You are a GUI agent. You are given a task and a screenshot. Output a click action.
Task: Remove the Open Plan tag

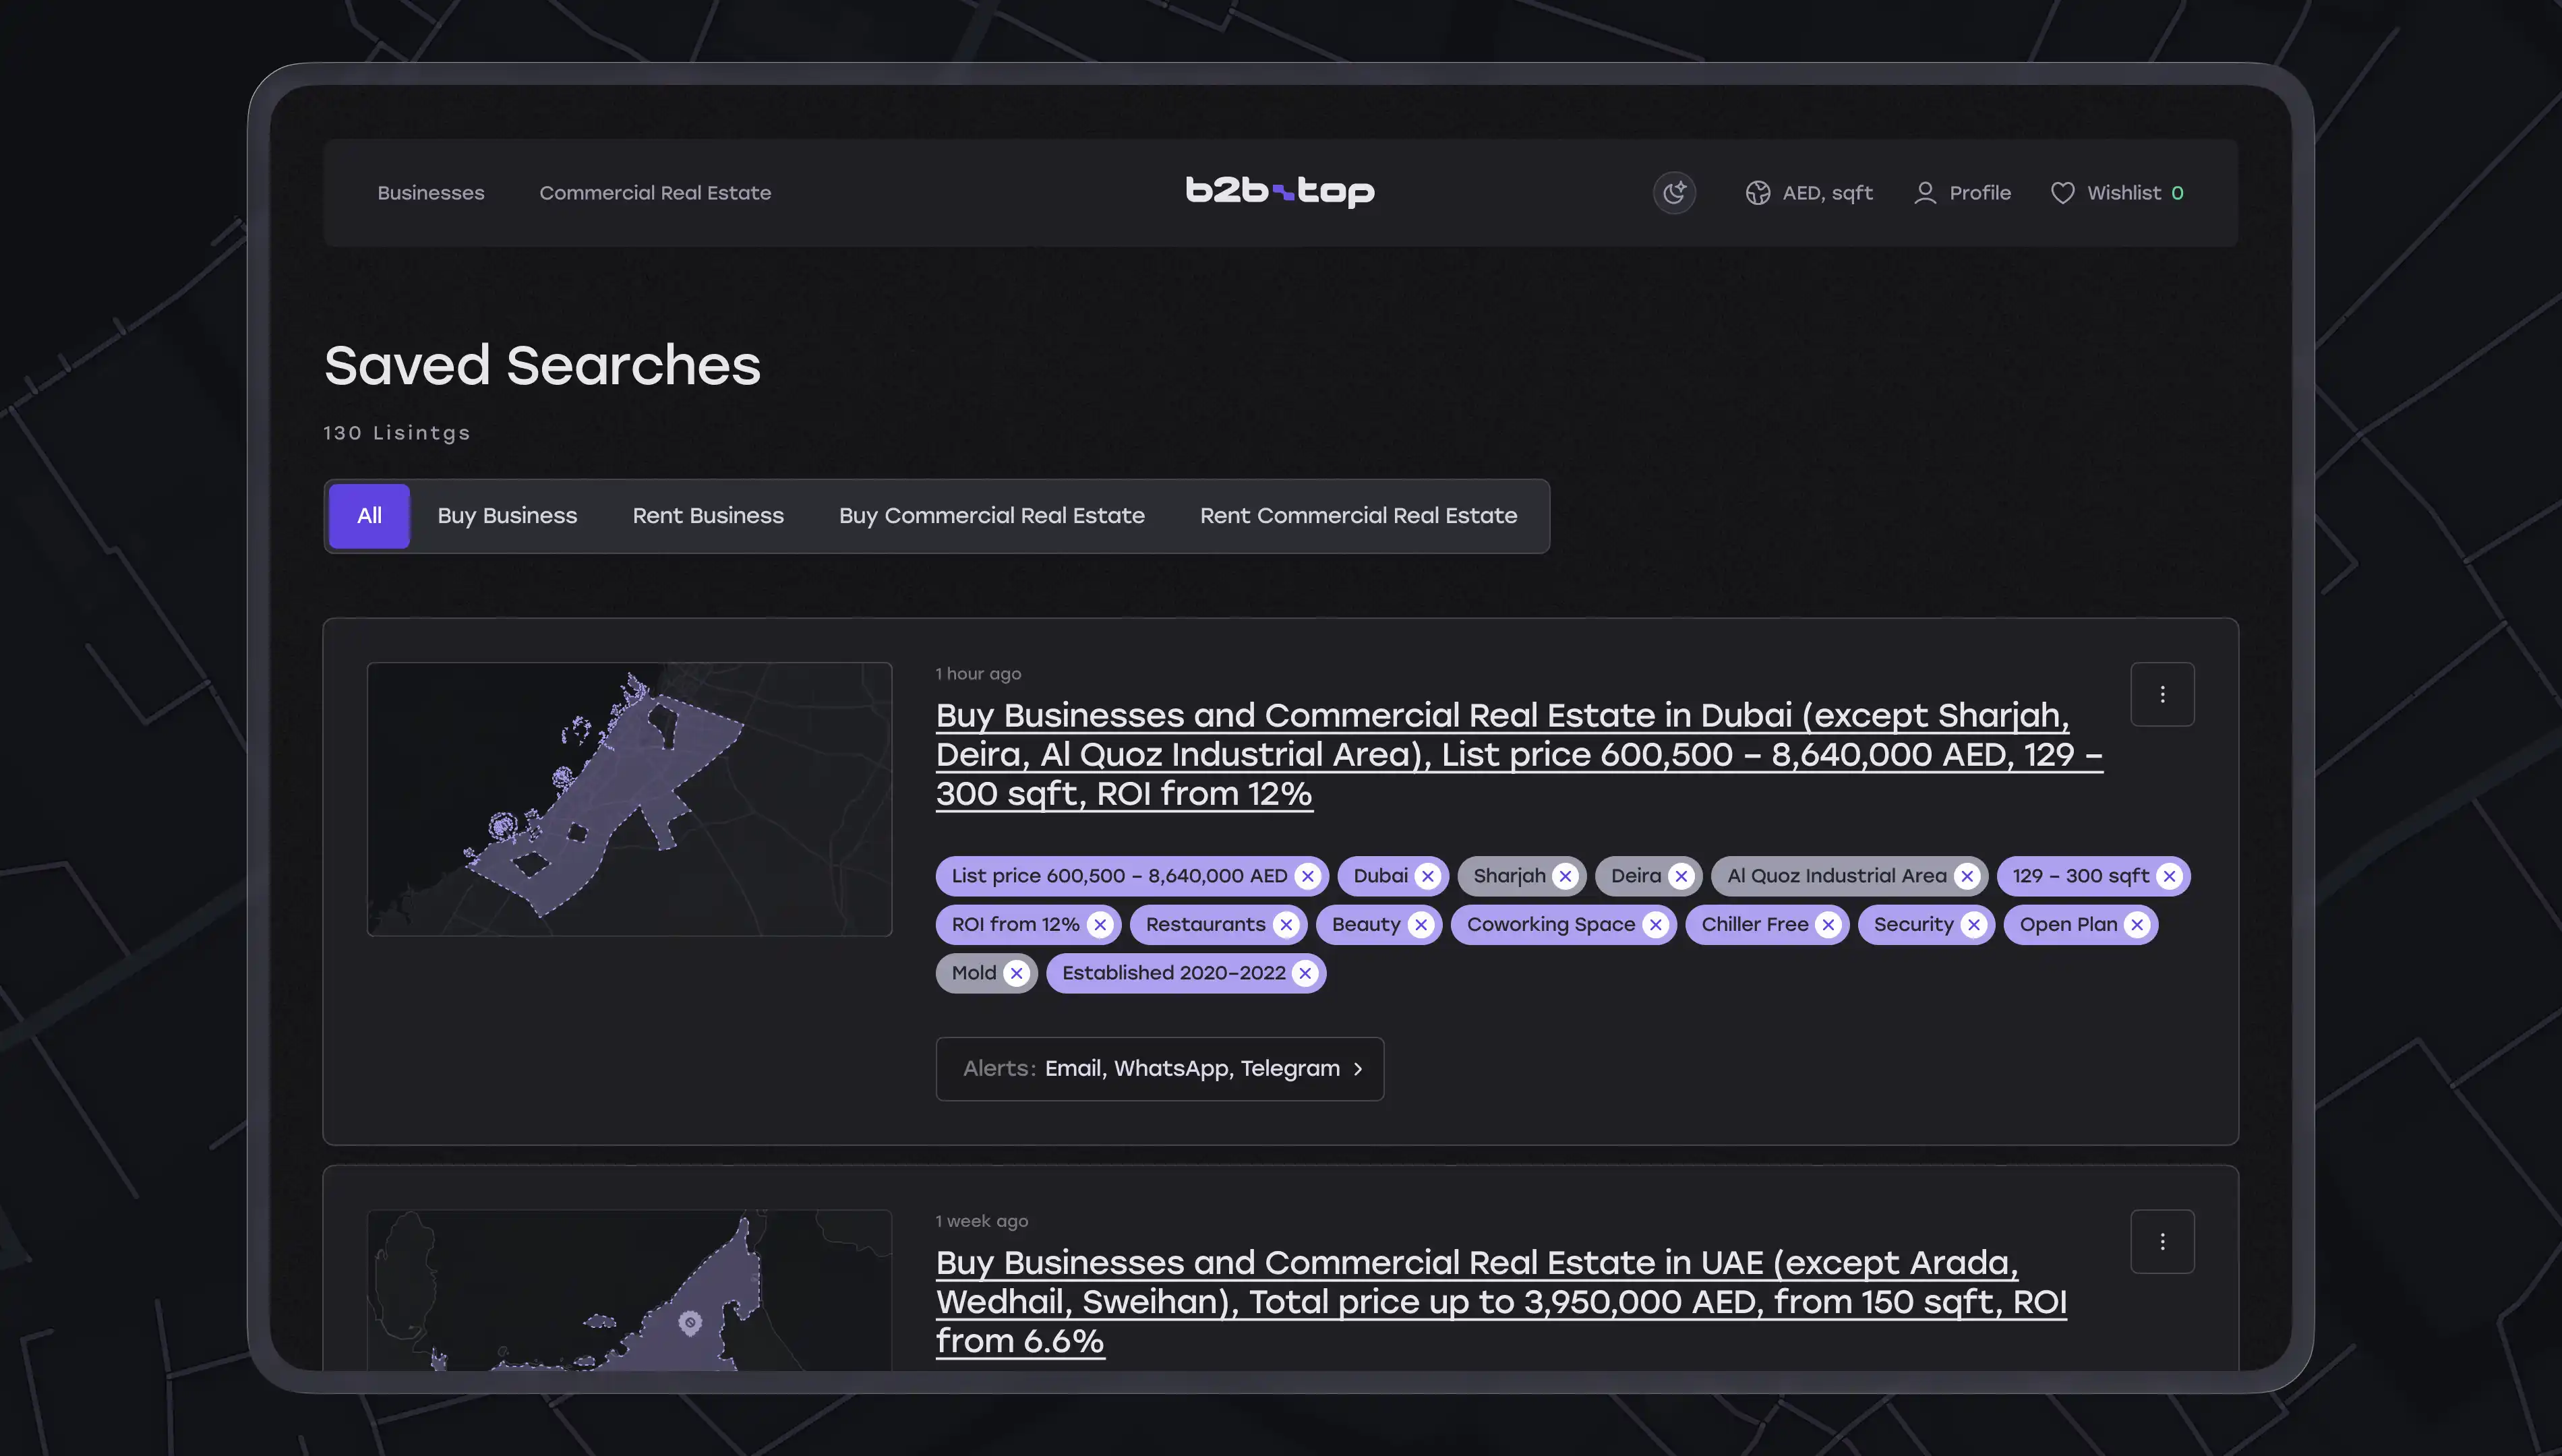pos(2137,925)
